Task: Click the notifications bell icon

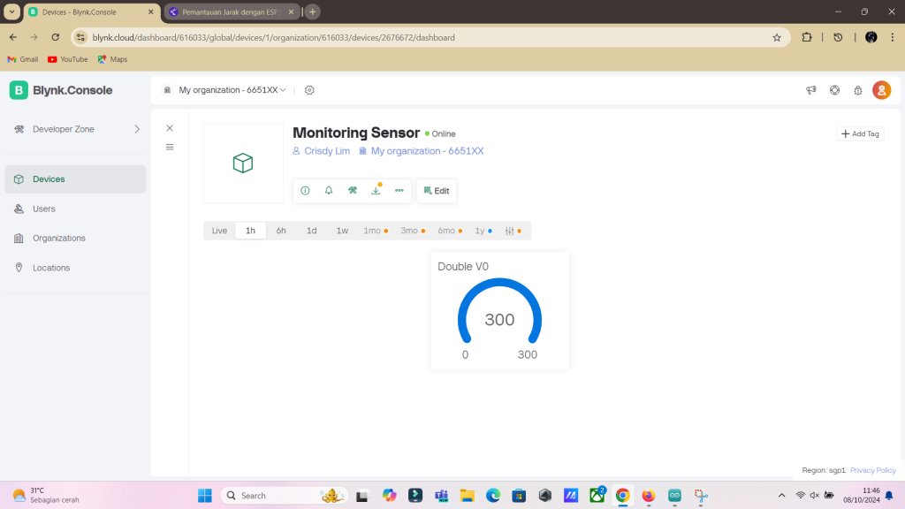Action: pos(329,191)
